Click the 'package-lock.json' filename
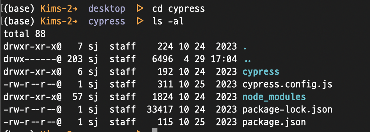The height and width of the screenshot is (132, 370). [x=287, y=109]
